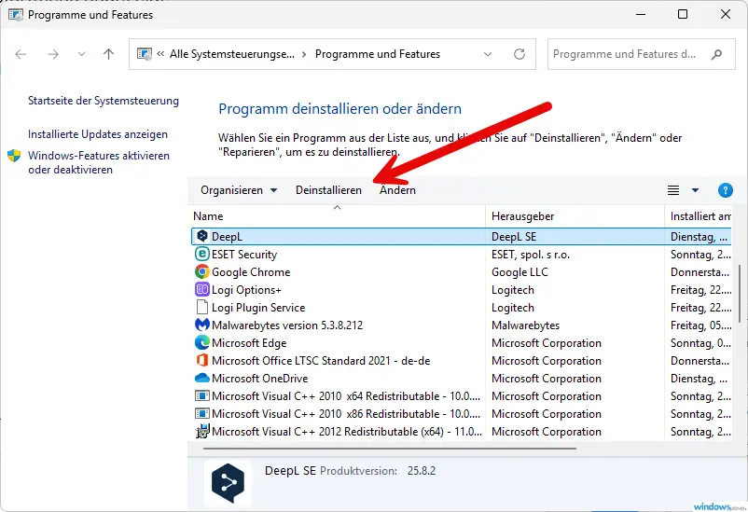Open Installierte Updates anzeigen link

click(98, 134)
